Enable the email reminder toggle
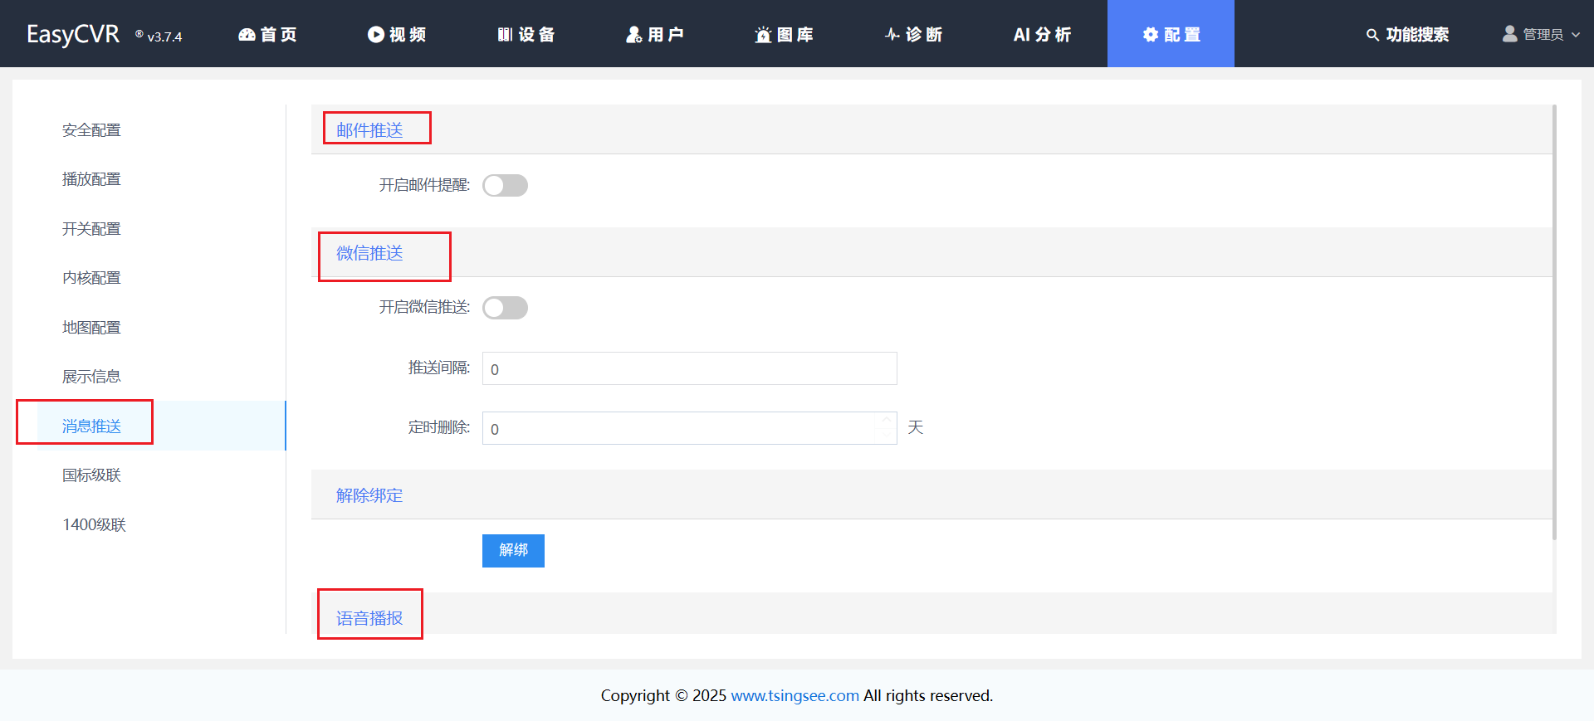The image size is (1594, 721). (x=505, y=185)
